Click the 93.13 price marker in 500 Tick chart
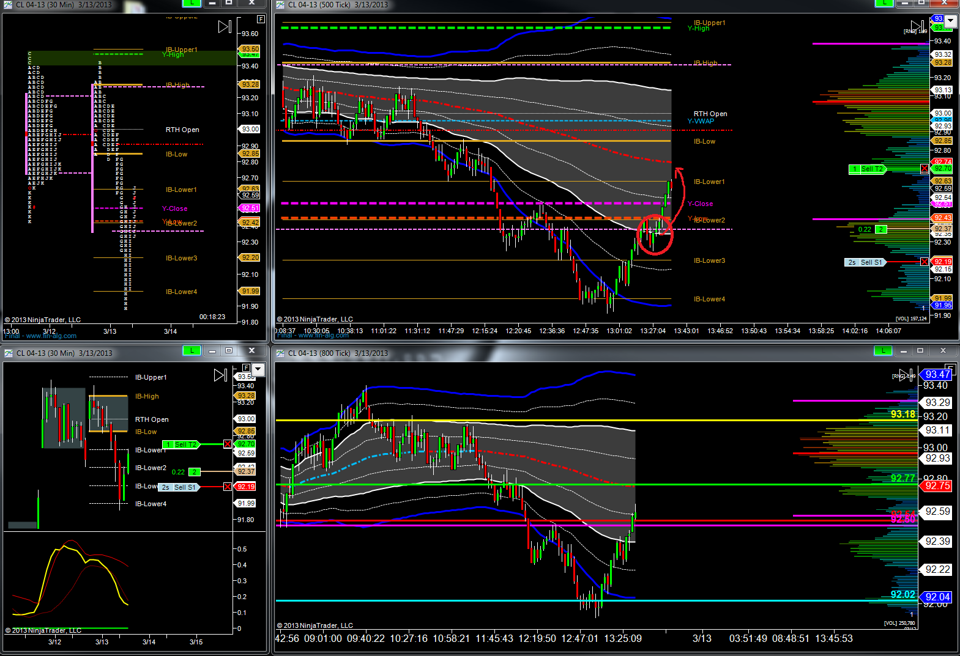The height and width of the screenshot is (656, 960). click(942, 90)
